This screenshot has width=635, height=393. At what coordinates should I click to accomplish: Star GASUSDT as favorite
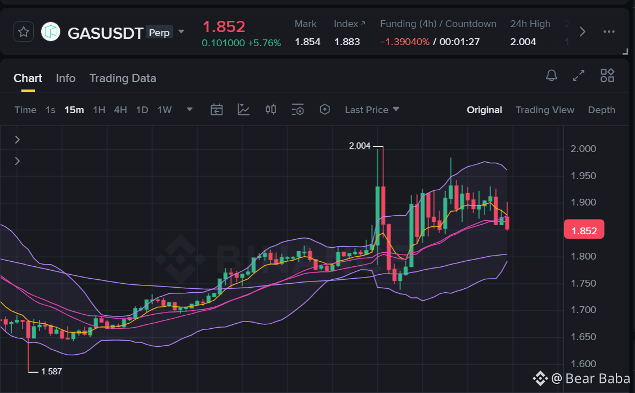[24, 32]
